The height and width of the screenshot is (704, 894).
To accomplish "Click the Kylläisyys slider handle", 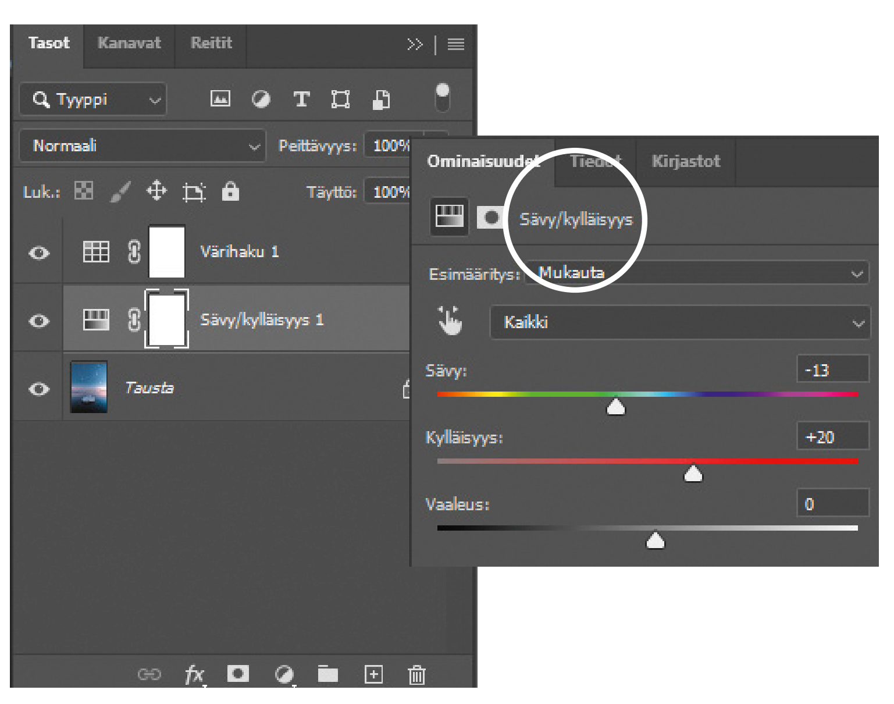I will click(693, 474).
